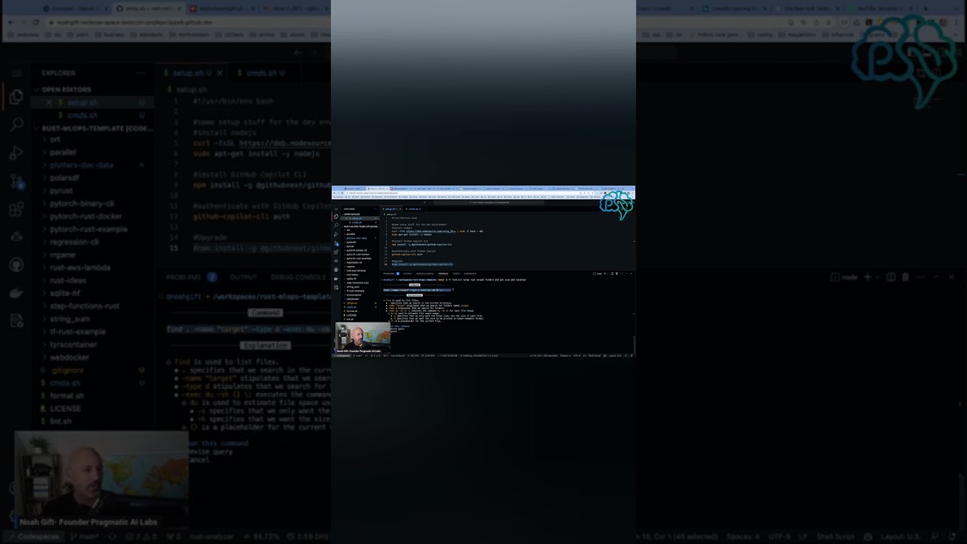Open the Search view in the activity bar

[336, 225]
